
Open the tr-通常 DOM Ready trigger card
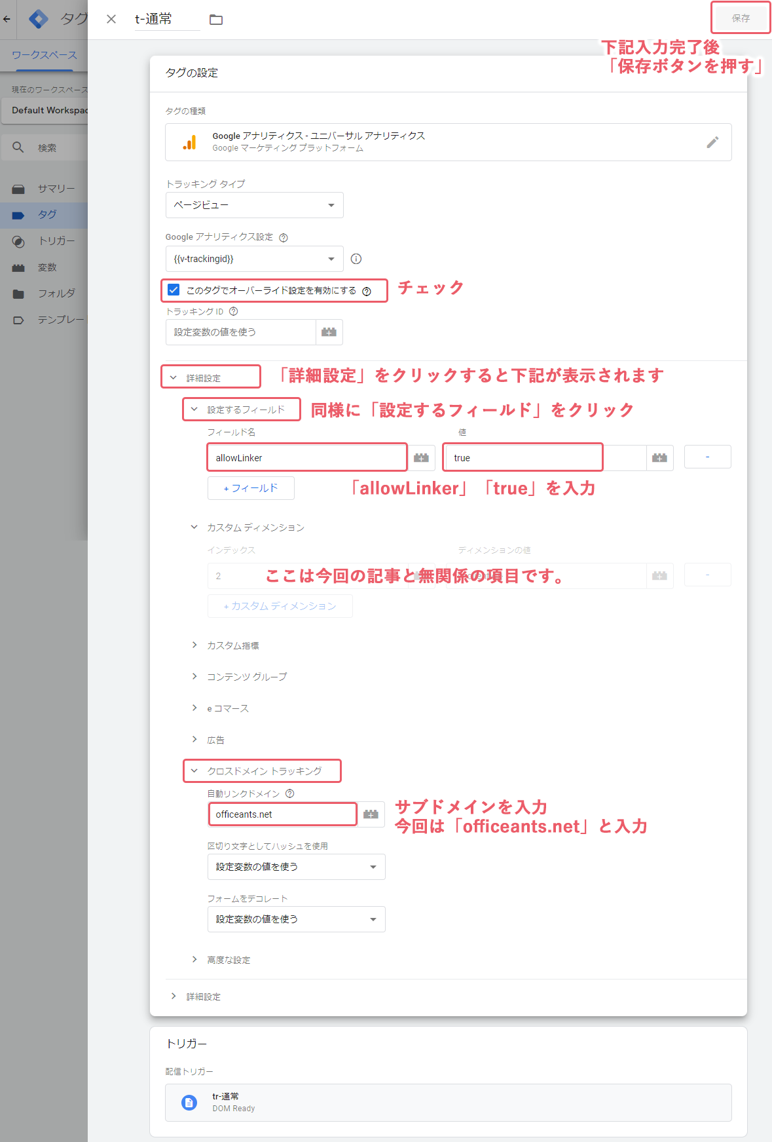[x=449, y=1103]
